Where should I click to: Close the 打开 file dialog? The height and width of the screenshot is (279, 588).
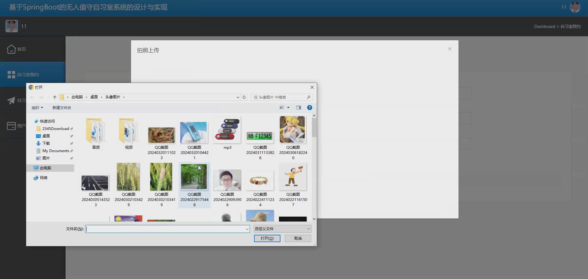pos(312,87)
